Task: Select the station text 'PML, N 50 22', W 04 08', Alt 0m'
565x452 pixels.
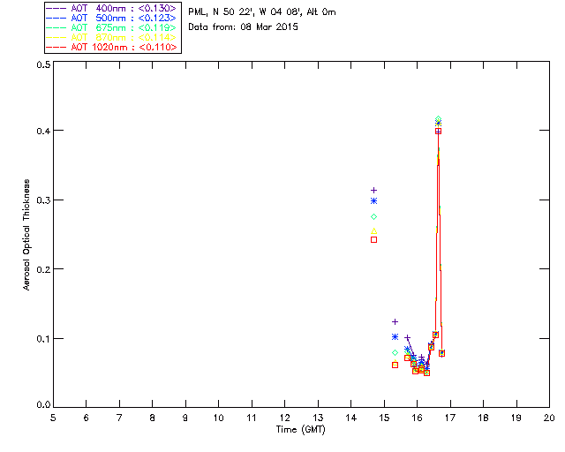Action: [x=262, y=12]
